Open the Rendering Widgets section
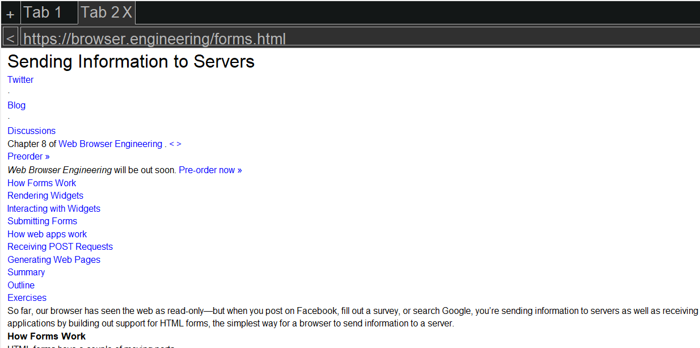Screen dimensions: 700x348 coord(45,195)
